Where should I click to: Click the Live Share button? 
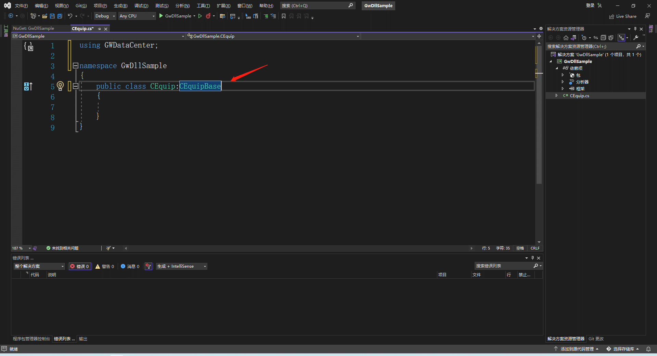(623, 16)
